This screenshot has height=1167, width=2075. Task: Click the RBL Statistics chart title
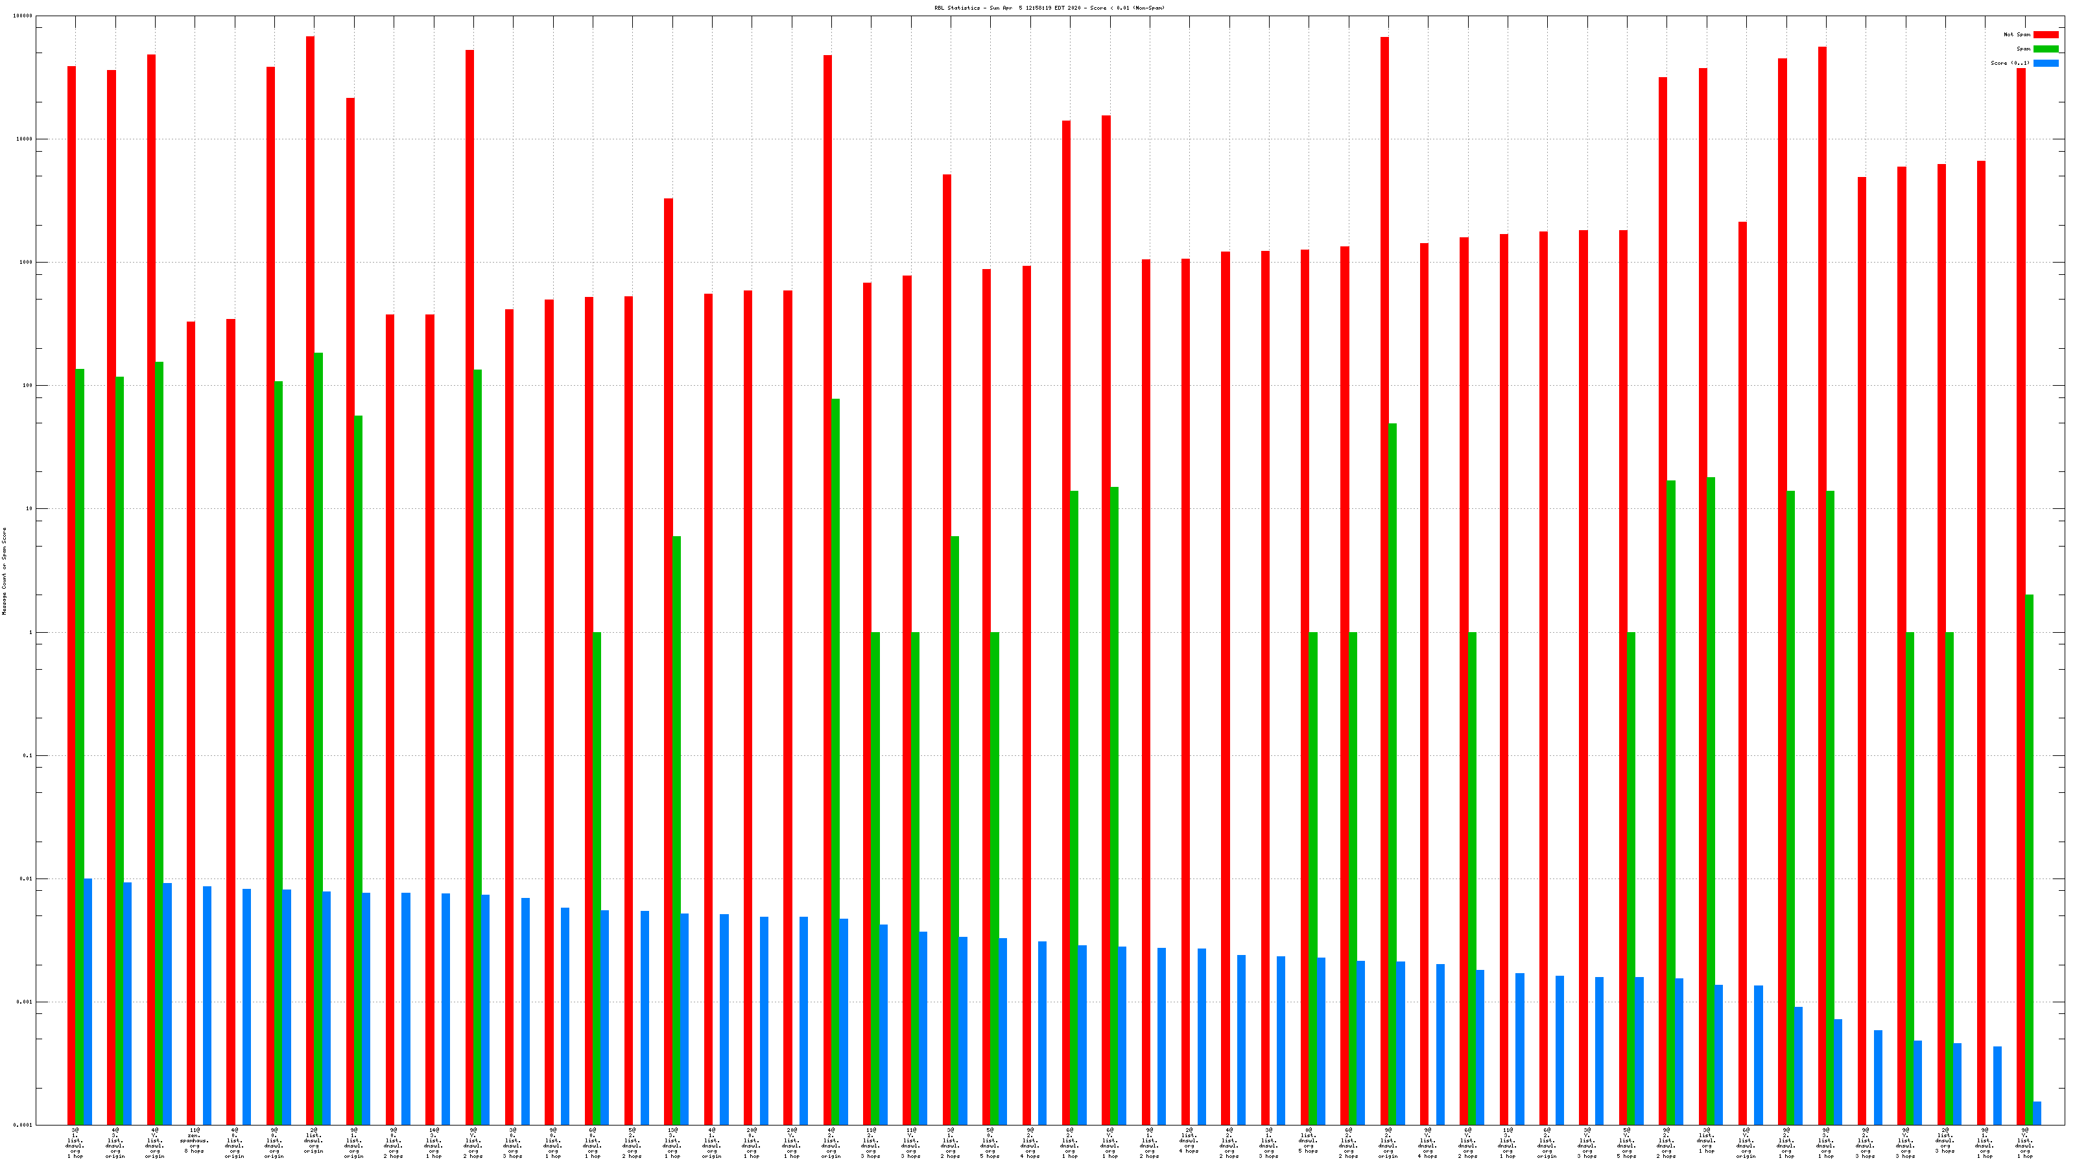1049,8
